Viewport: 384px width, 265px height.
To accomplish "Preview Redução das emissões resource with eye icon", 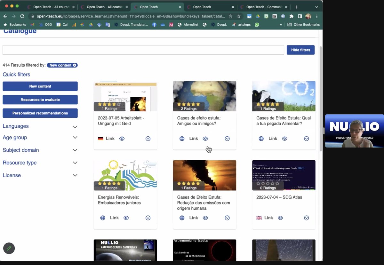I will coord(205,218).
